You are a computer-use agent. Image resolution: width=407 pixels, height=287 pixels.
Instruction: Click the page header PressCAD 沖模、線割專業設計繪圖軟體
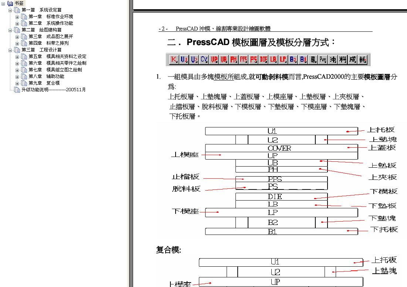[223, 28]
